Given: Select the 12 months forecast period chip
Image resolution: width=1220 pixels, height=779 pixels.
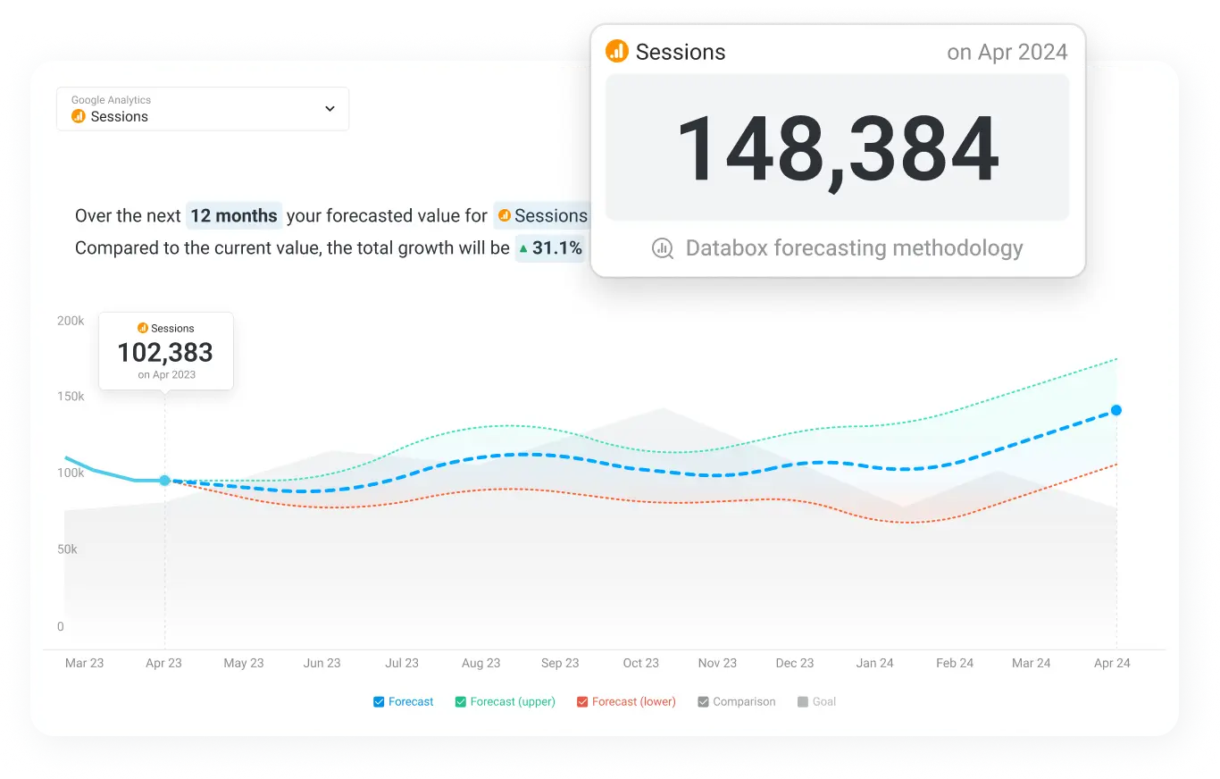Looking at the screenshot, I should (x=234, y=215).
